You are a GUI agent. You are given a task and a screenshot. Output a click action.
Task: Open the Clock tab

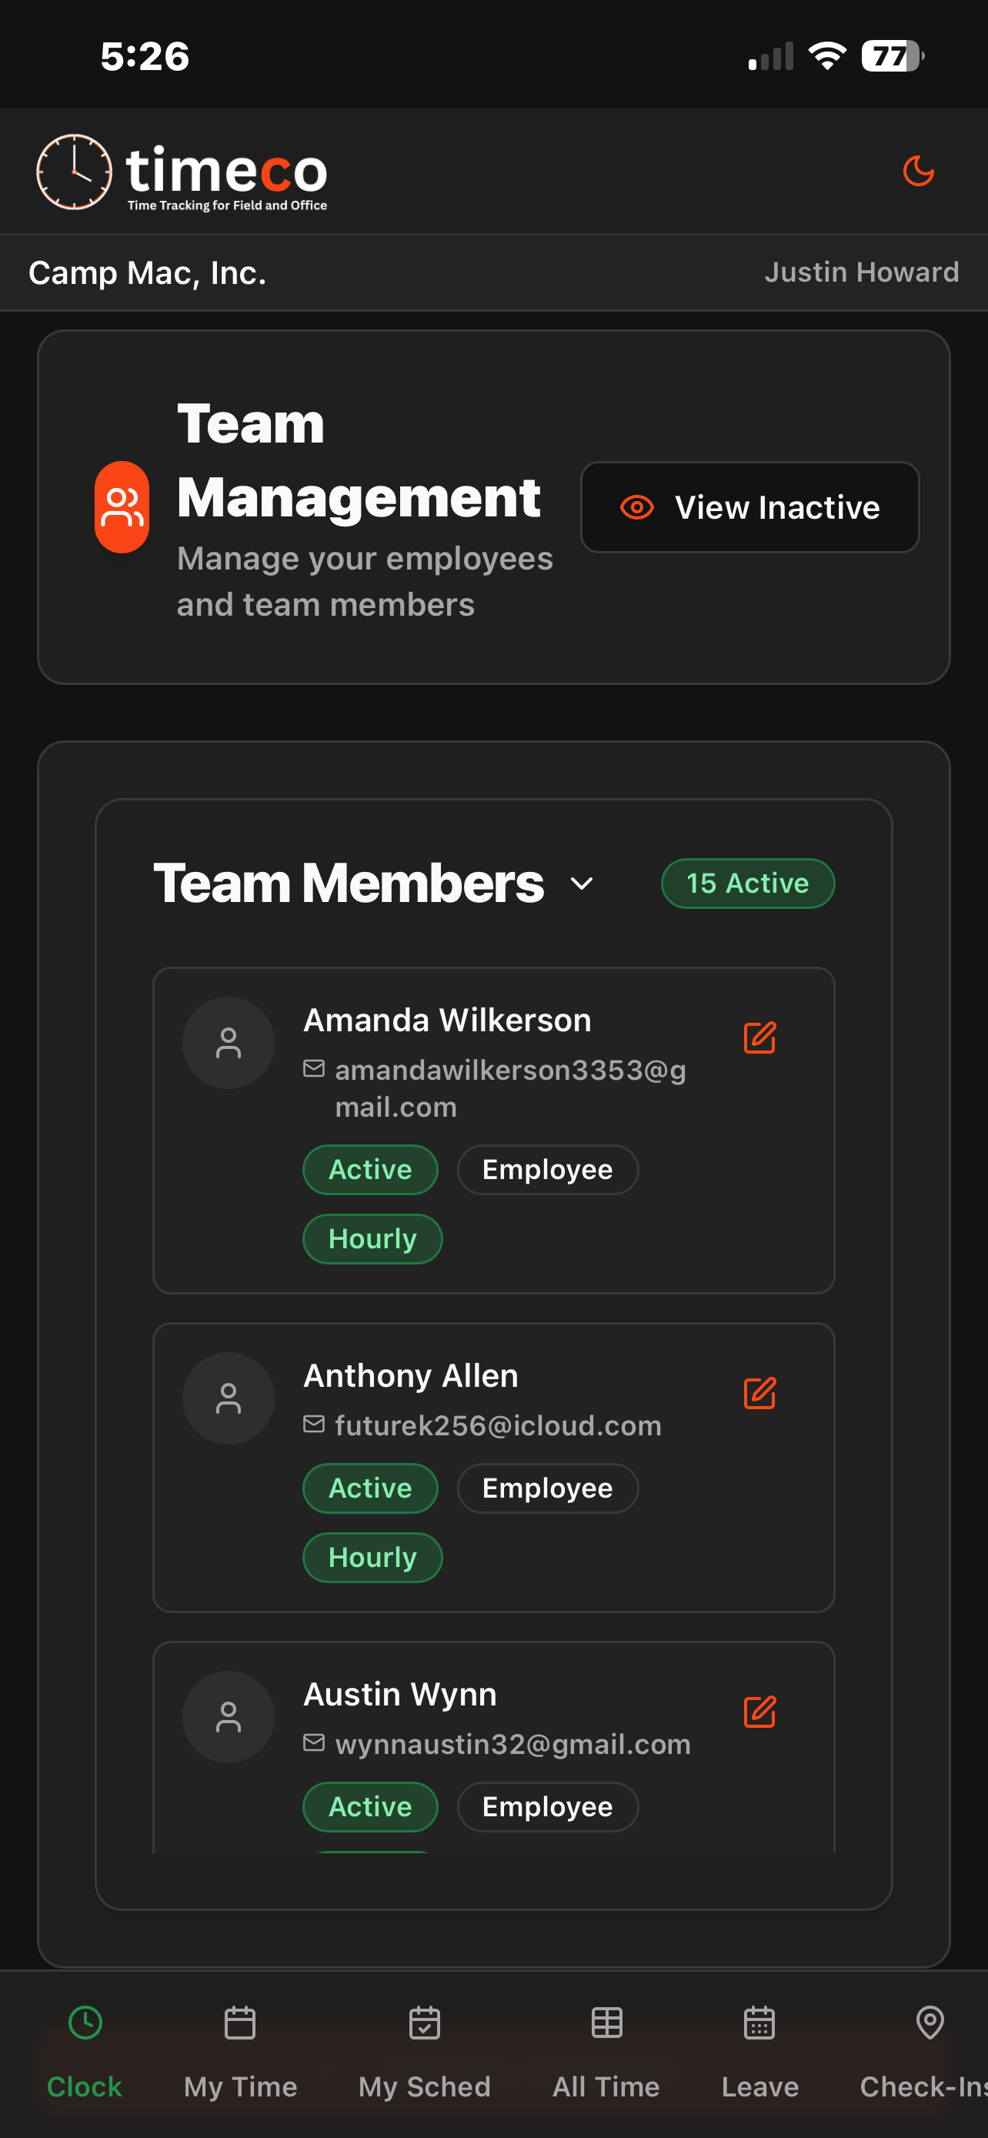tap(85, 2053)
